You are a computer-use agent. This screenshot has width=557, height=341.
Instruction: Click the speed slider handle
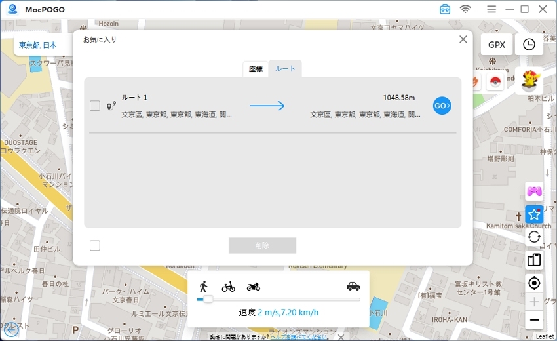(208, 300)
